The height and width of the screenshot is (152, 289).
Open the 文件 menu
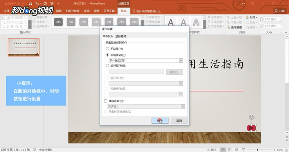(x=7, y=11)
